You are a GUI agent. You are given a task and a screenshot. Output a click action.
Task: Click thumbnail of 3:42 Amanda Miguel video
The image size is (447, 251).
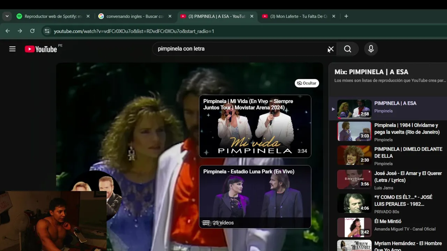click(x=354, y=227)
